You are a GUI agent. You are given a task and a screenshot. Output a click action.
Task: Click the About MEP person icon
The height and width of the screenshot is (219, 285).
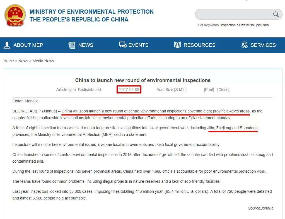7,45
